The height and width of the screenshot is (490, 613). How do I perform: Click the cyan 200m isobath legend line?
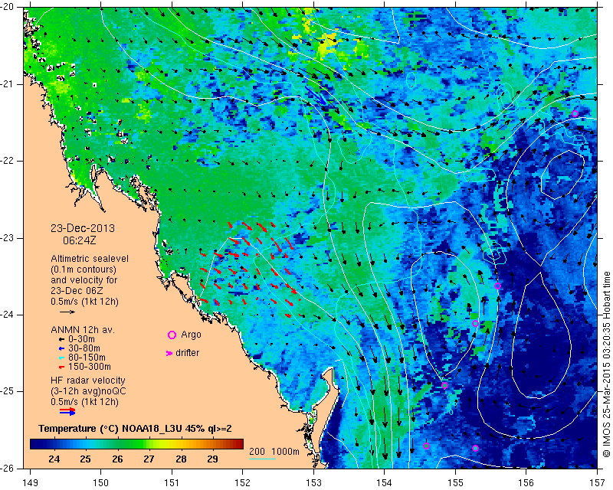[x=262, y=459]
